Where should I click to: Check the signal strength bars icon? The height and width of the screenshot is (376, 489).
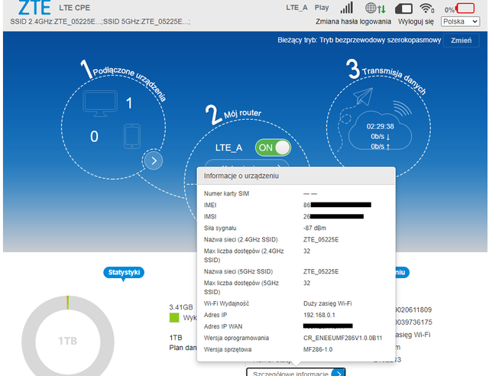347,8
